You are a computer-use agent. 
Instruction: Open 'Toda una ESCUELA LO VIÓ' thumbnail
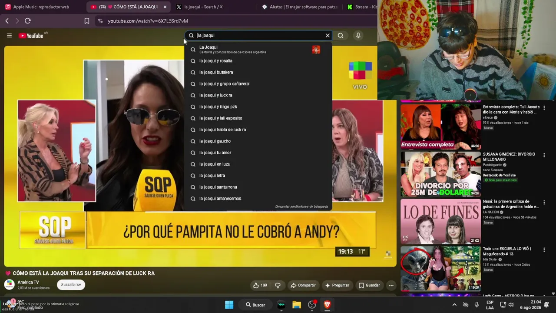point(440,269)
